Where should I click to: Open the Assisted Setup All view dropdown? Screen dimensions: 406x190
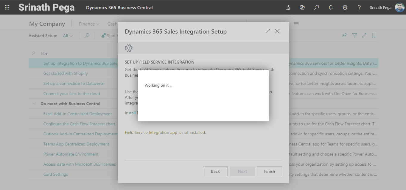click(68, 36)
